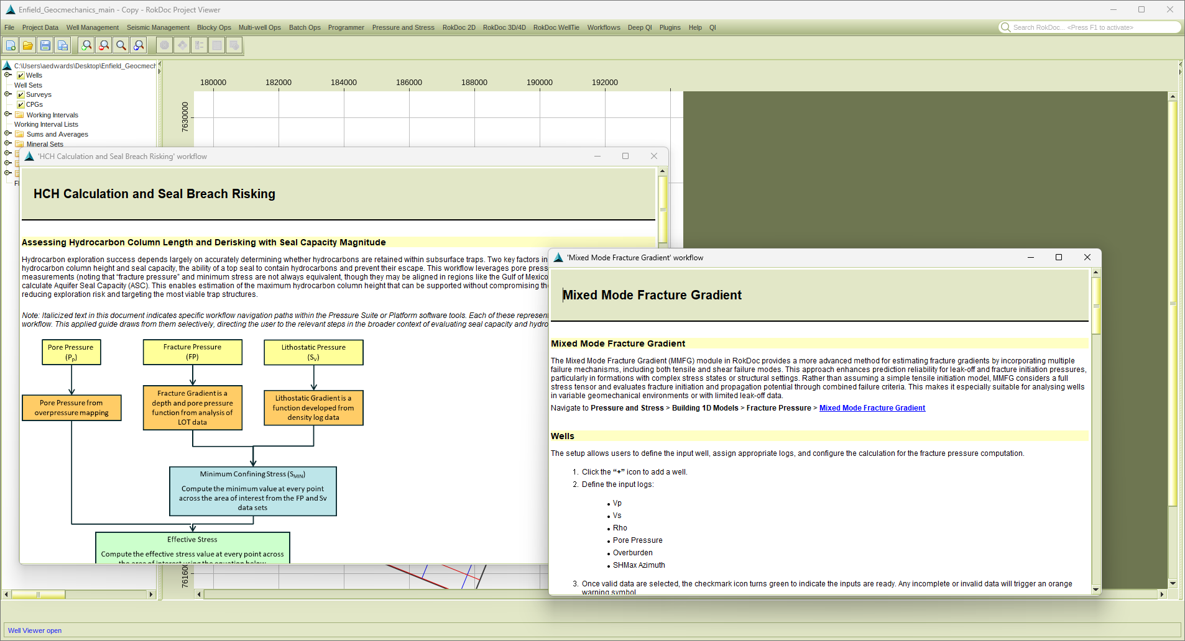The height and width of the screenshot is (641, 1185).
Task: Click the 'SHMax Azimuth' bullet item
Action: [639, 565]
